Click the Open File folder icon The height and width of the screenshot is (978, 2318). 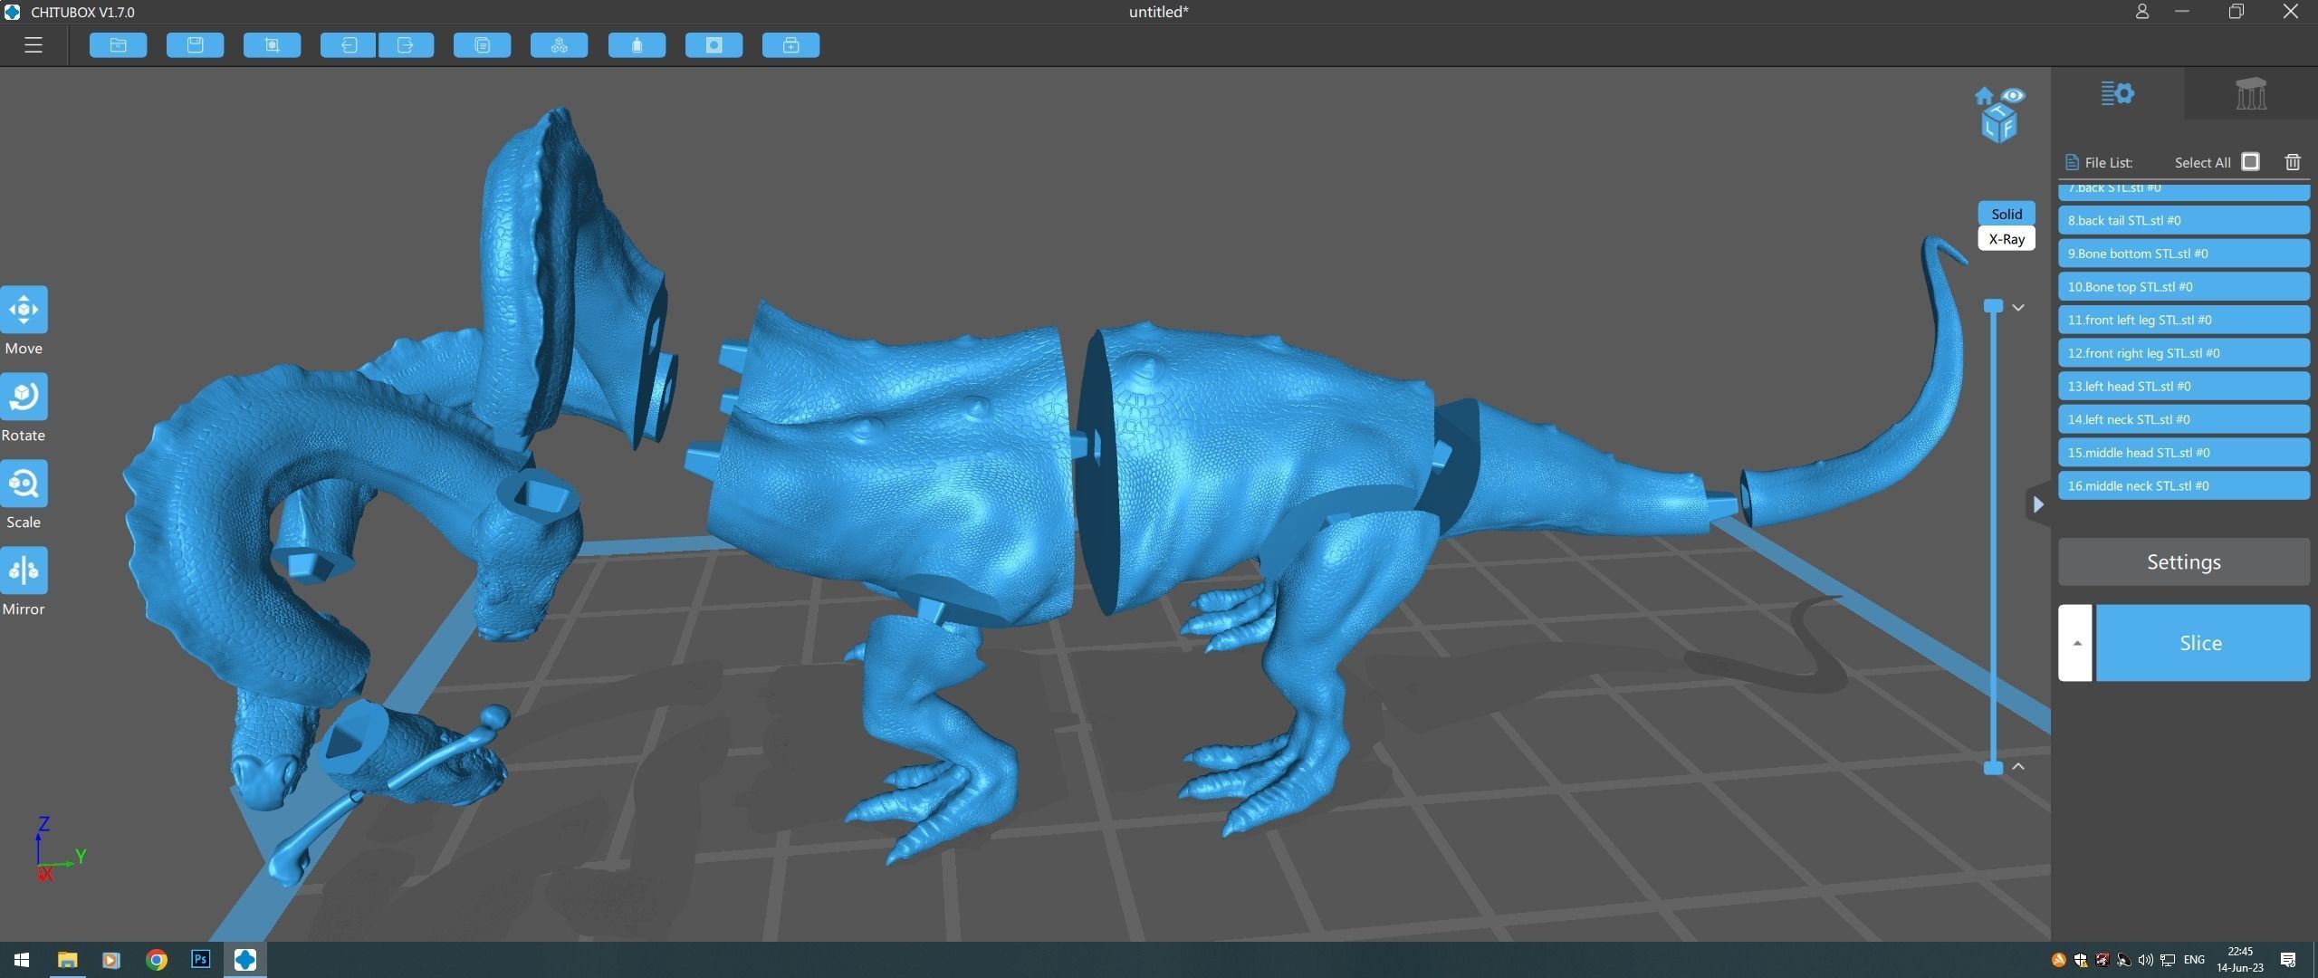click(118, 45)
